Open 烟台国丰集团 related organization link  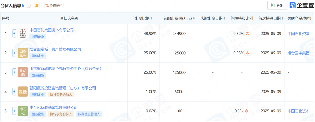(x=298, y=53)
